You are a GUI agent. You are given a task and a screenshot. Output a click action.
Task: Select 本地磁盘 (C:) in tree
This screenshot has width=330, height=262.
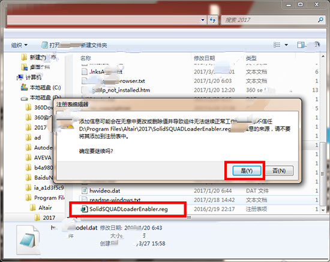pos(41,88)
